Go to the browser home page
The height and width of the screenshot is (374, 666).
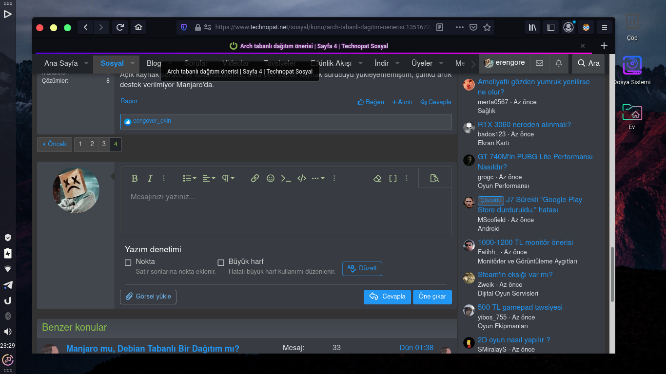tap(138, 27)
